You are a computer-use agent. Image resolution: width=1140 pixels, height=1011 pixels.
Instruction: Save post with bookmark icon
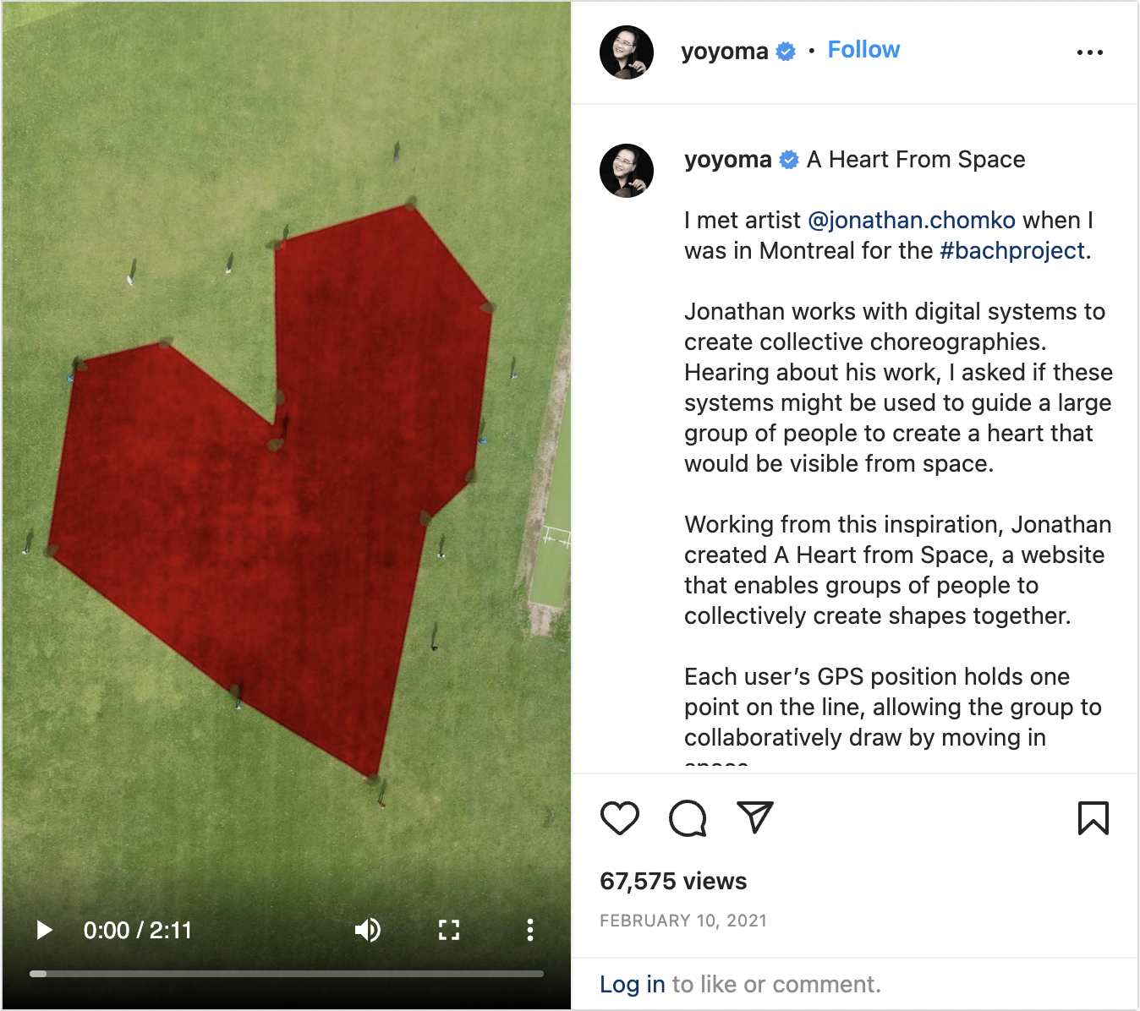(x=1093, y=818)
